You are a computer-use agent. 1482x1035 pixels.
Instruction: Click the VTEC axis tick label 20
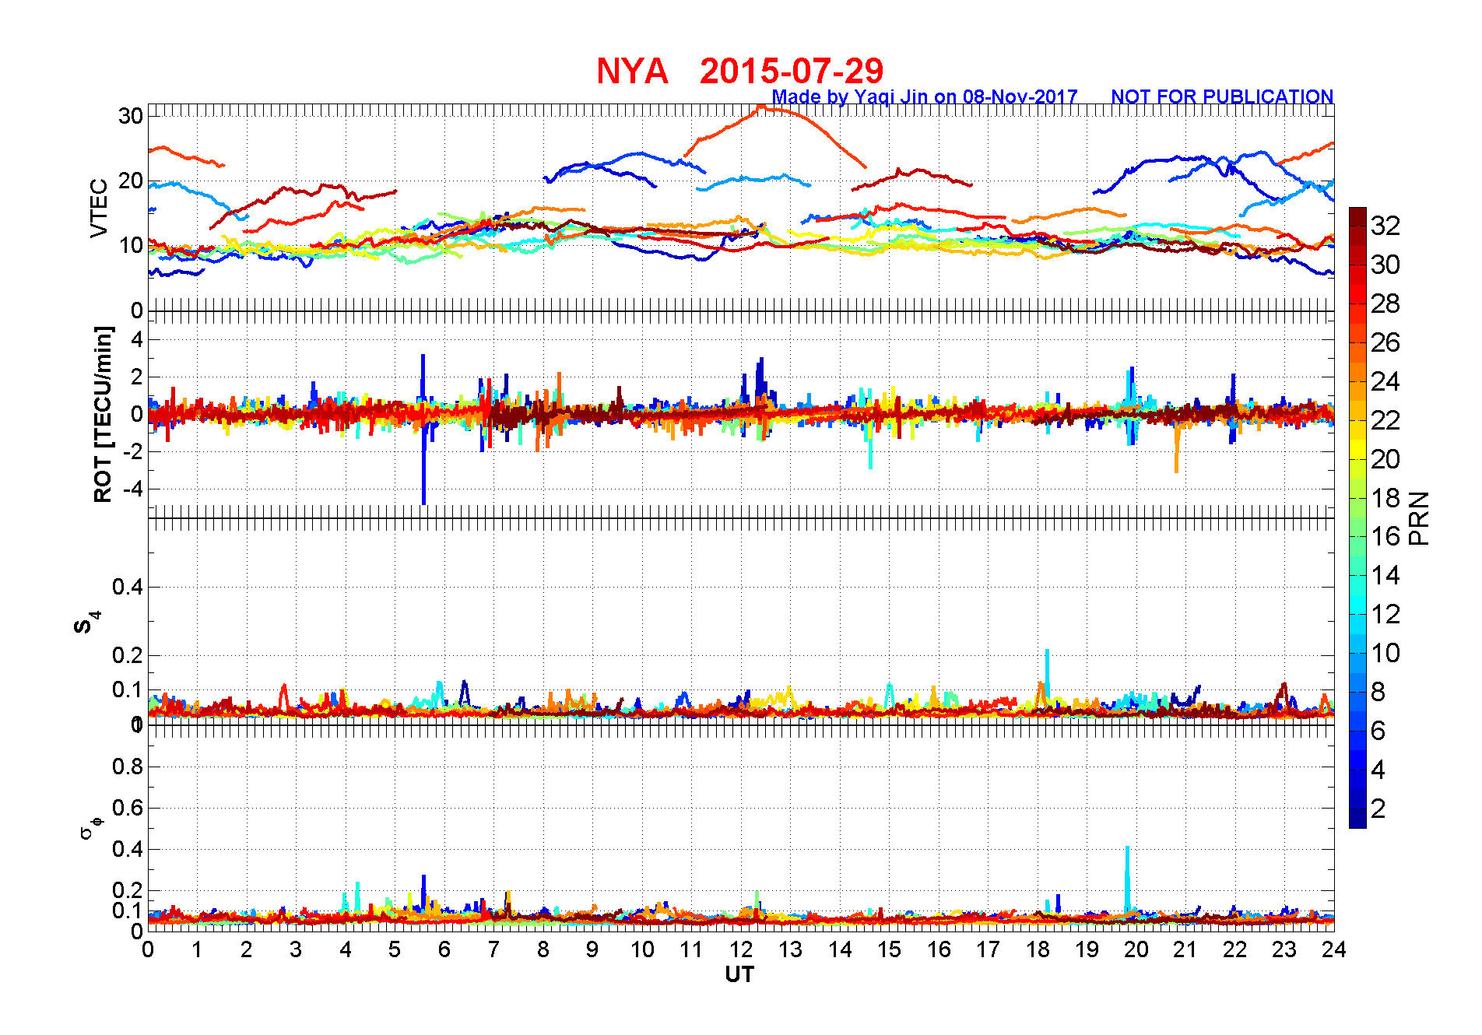point(131,181)
